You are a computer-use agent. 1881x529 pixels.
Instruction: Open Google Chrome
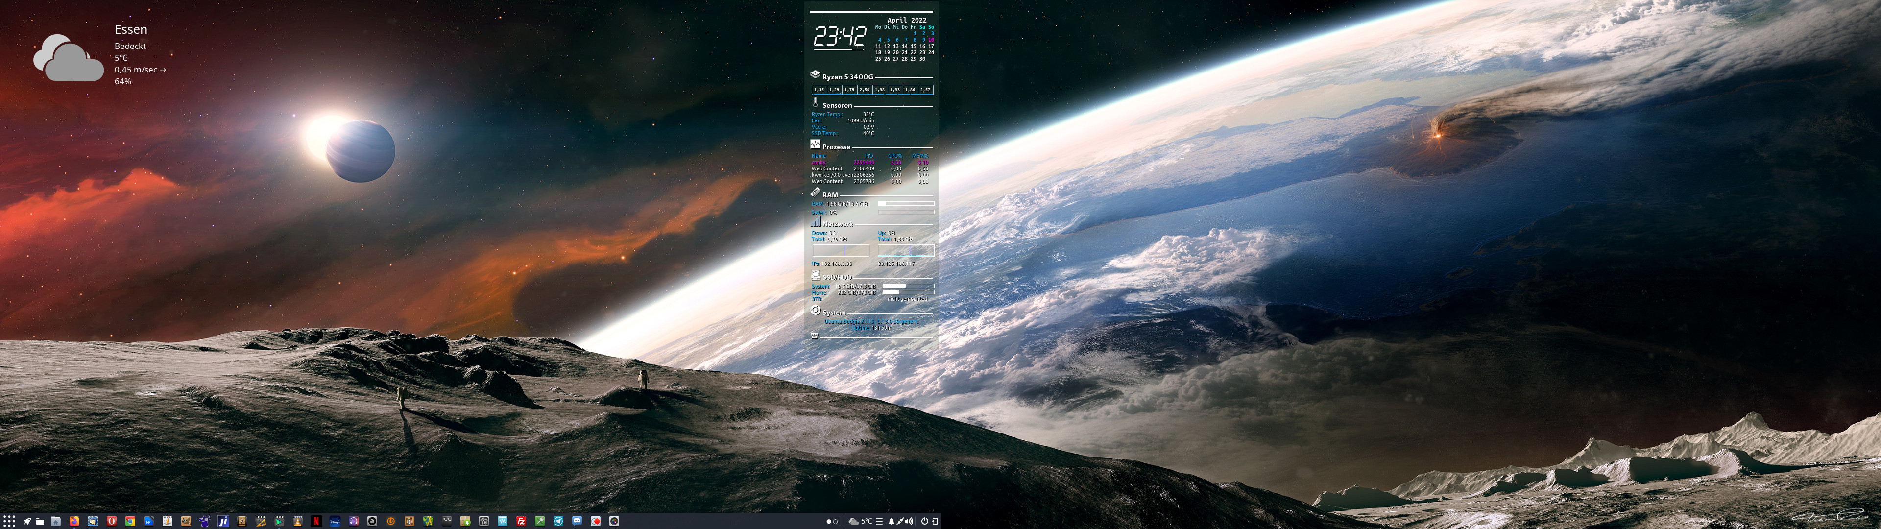[x=130, y=521]
